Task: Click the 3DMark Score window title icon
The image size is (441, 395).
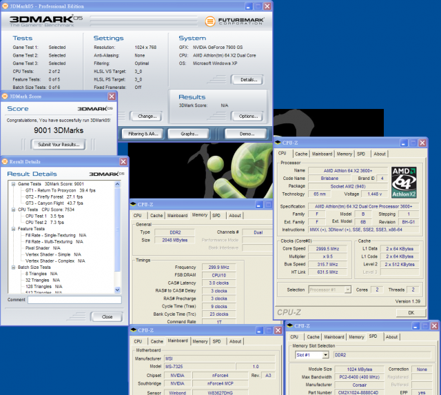Action: 5,97
